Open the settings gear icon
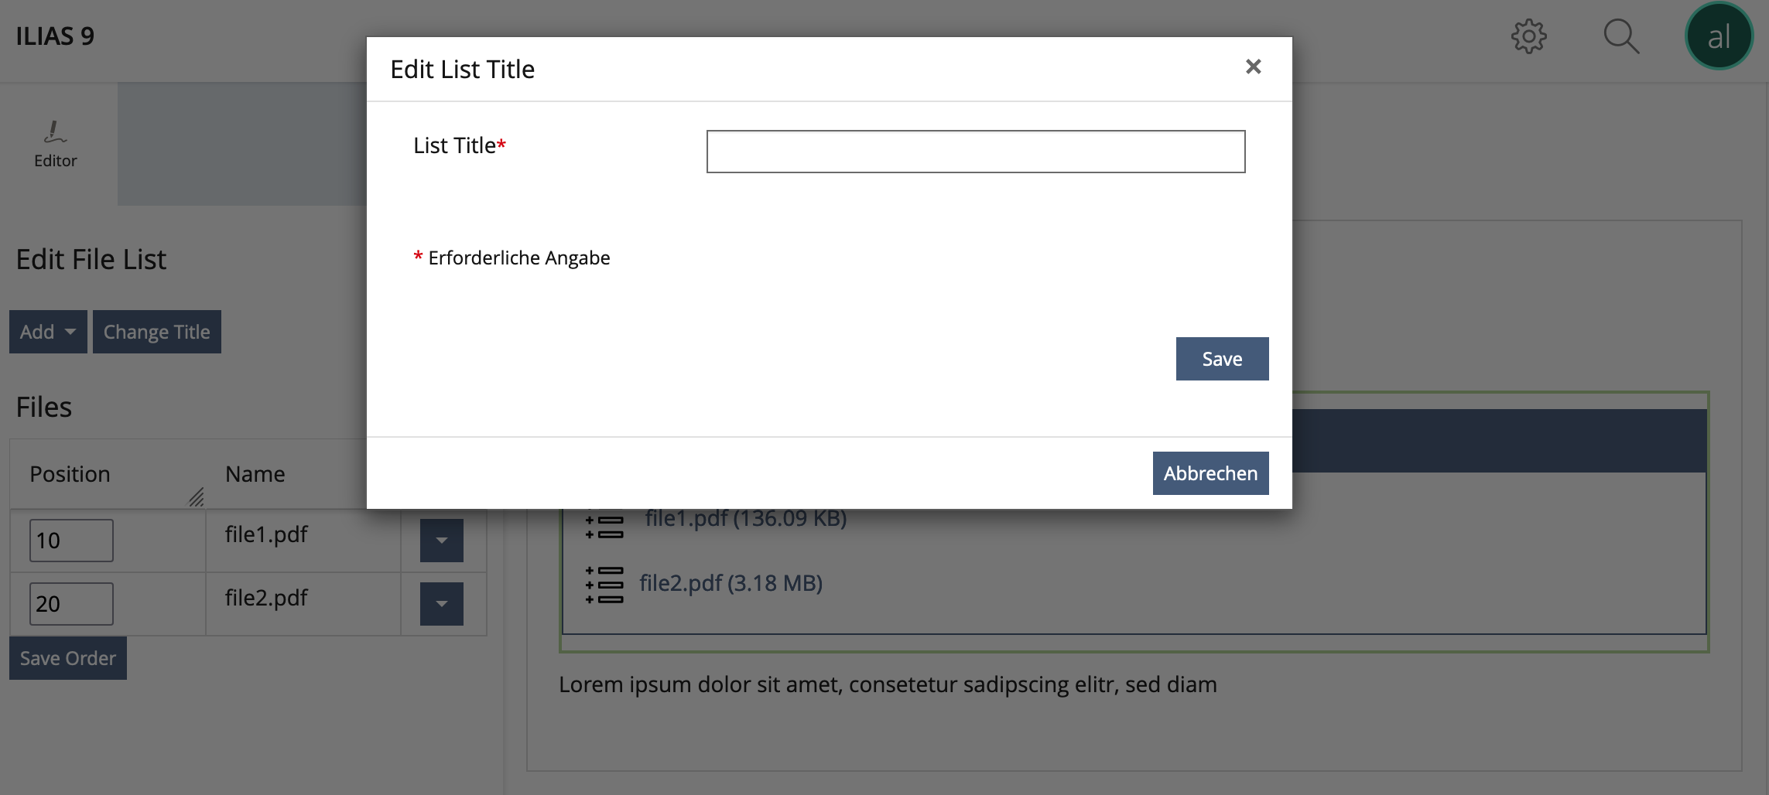This screenshot has width=1769, height=795. pos(1528,36)
